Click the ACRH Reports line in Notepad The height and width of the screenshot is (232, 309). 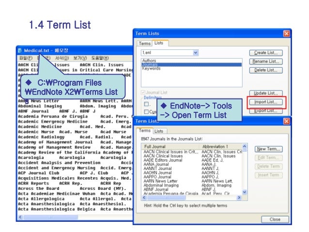70,183
